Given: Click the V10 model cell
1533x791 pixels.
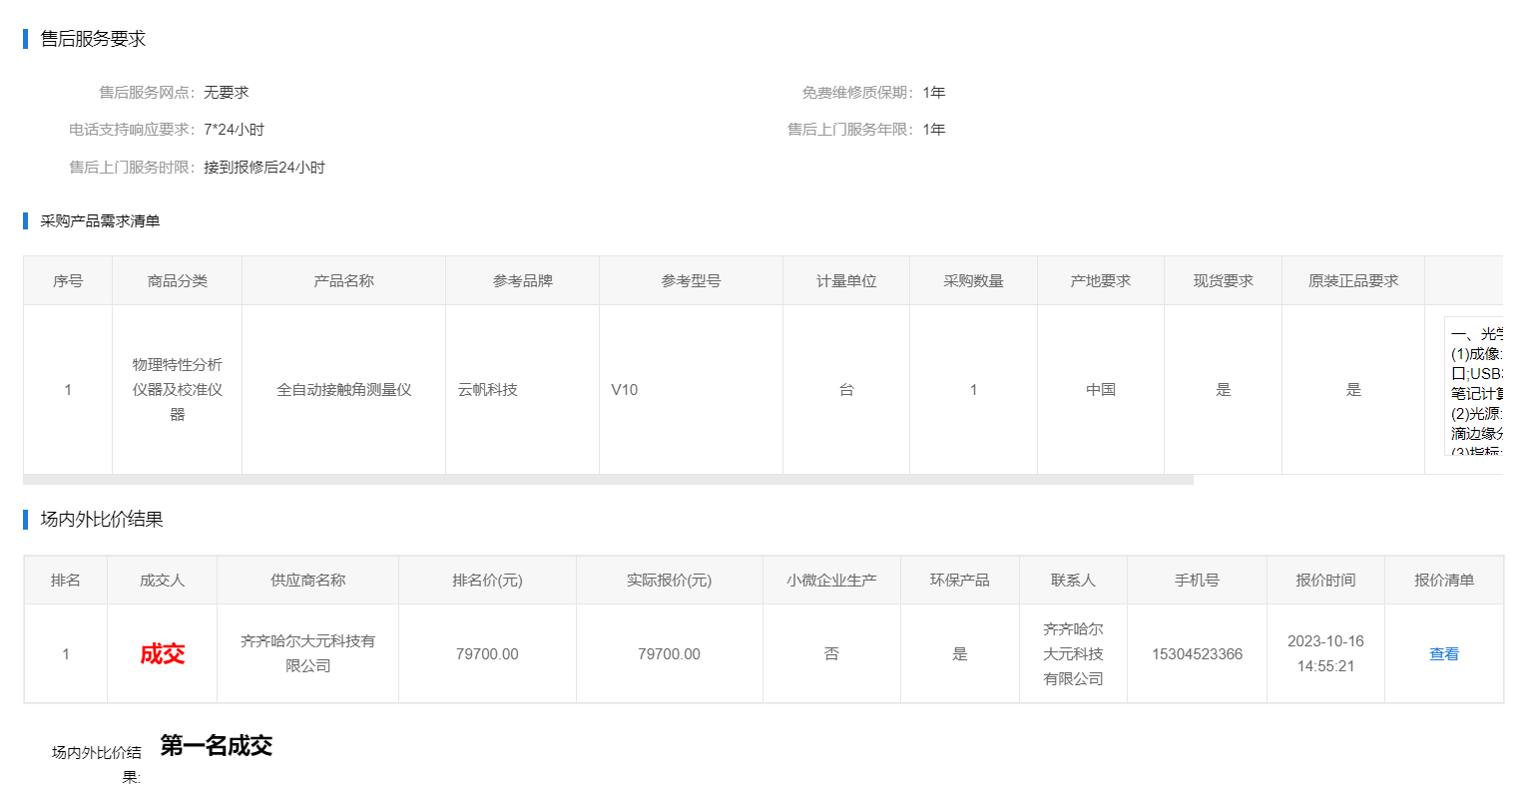Looking at the screenshot, I should pyautogui.click(x=625, y=390).
